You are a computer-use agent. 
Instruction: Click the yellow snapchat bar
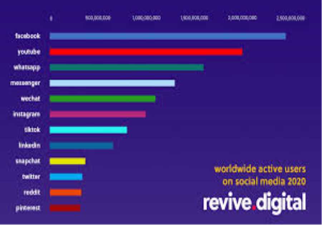click(68, 161)
